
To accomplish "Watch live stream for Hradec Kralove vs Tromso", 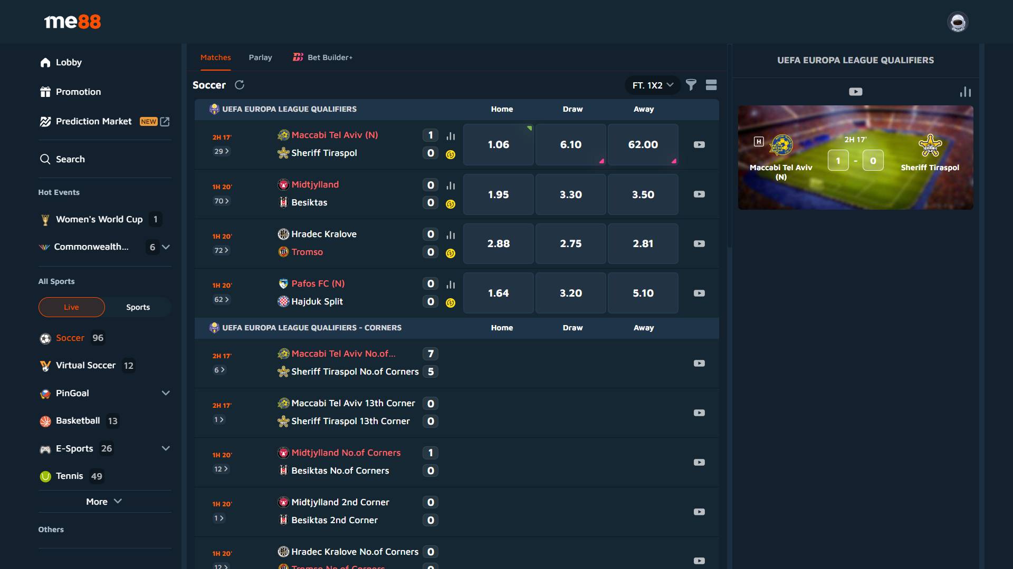I will point(699,243).
